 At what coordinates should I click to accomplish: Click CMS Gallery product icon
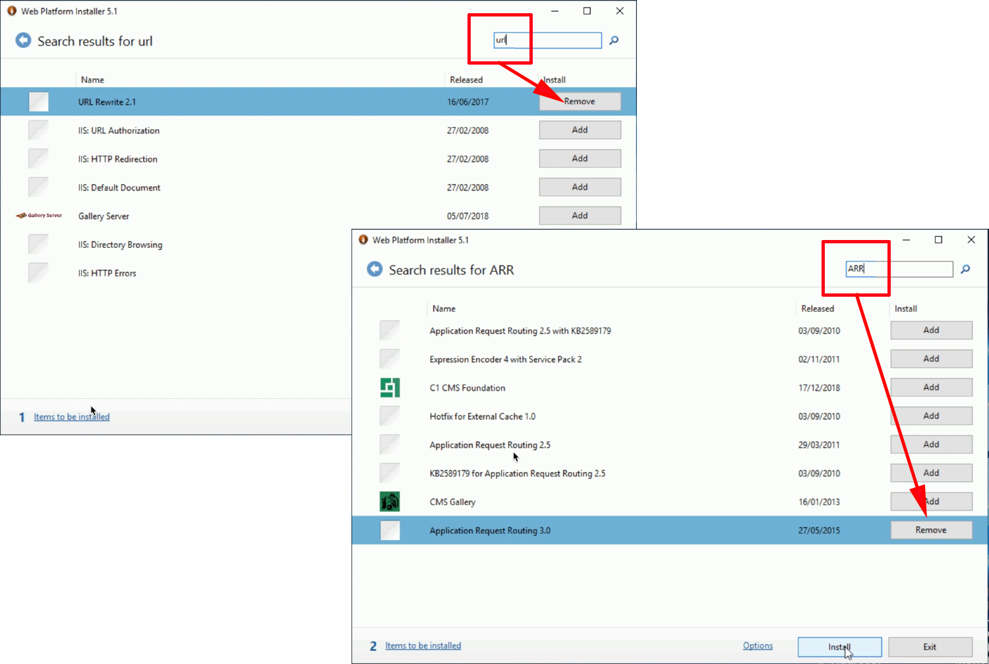(x=390, y=502)
